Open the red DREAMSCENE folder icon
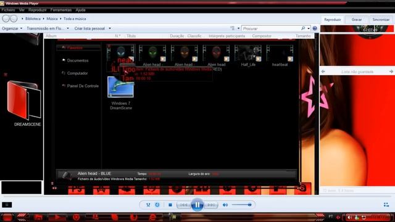Screen dimensions: 395x222 (x=24, y=100)
